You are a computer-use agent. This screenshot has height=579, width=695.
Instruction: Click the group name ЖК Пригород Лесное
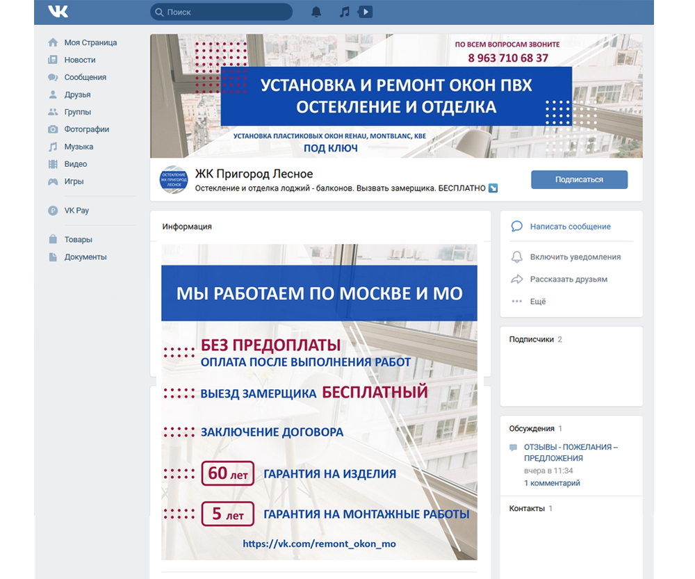[254, 174]
